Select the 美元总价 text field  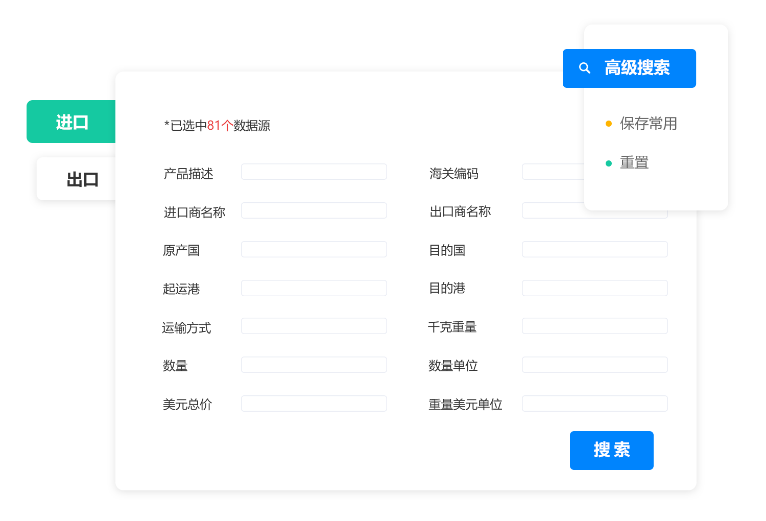pyautogui.click(x=314, y=404)
